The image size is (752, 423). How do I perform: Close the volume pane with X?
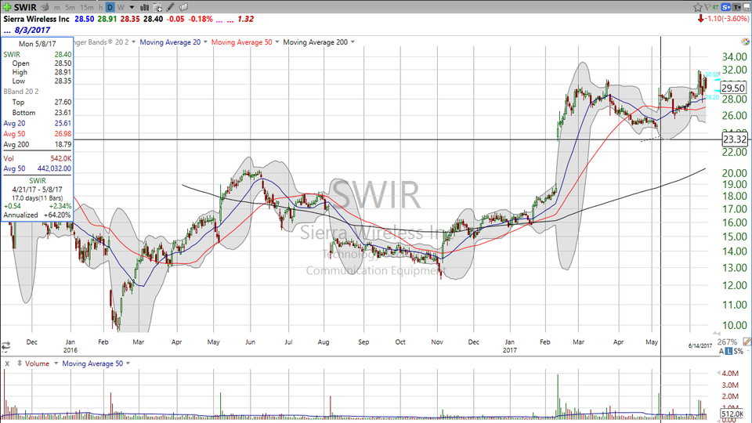(x=7, y=363)
